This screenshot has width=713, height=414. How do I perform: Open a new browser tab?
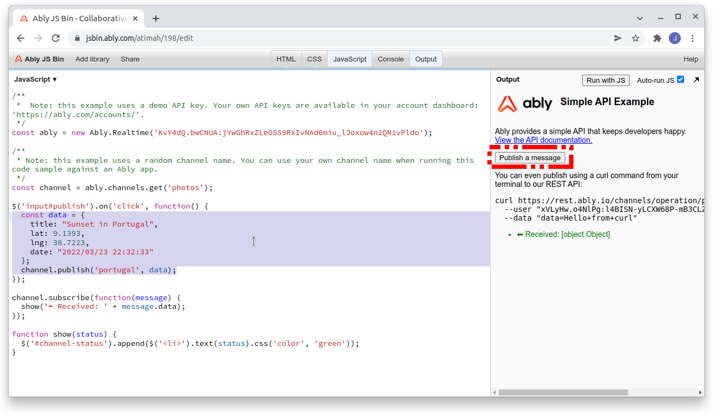(x=156, y=19)
